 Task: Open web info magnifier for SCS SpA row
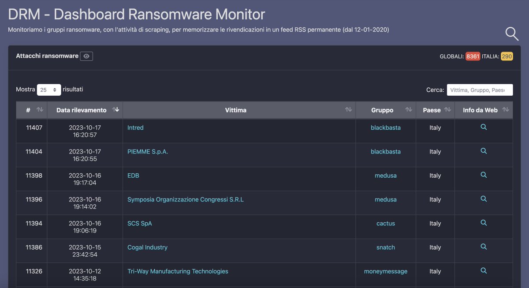click(484, 223)
